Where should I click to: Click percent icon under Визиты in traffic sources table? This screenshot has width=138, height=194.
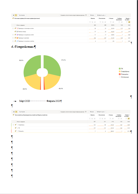[x=92, y=22]
